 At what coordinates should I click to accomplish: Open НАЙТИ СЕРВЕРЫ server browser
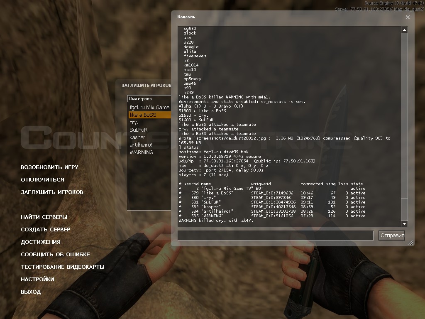(x=44, y=217)
